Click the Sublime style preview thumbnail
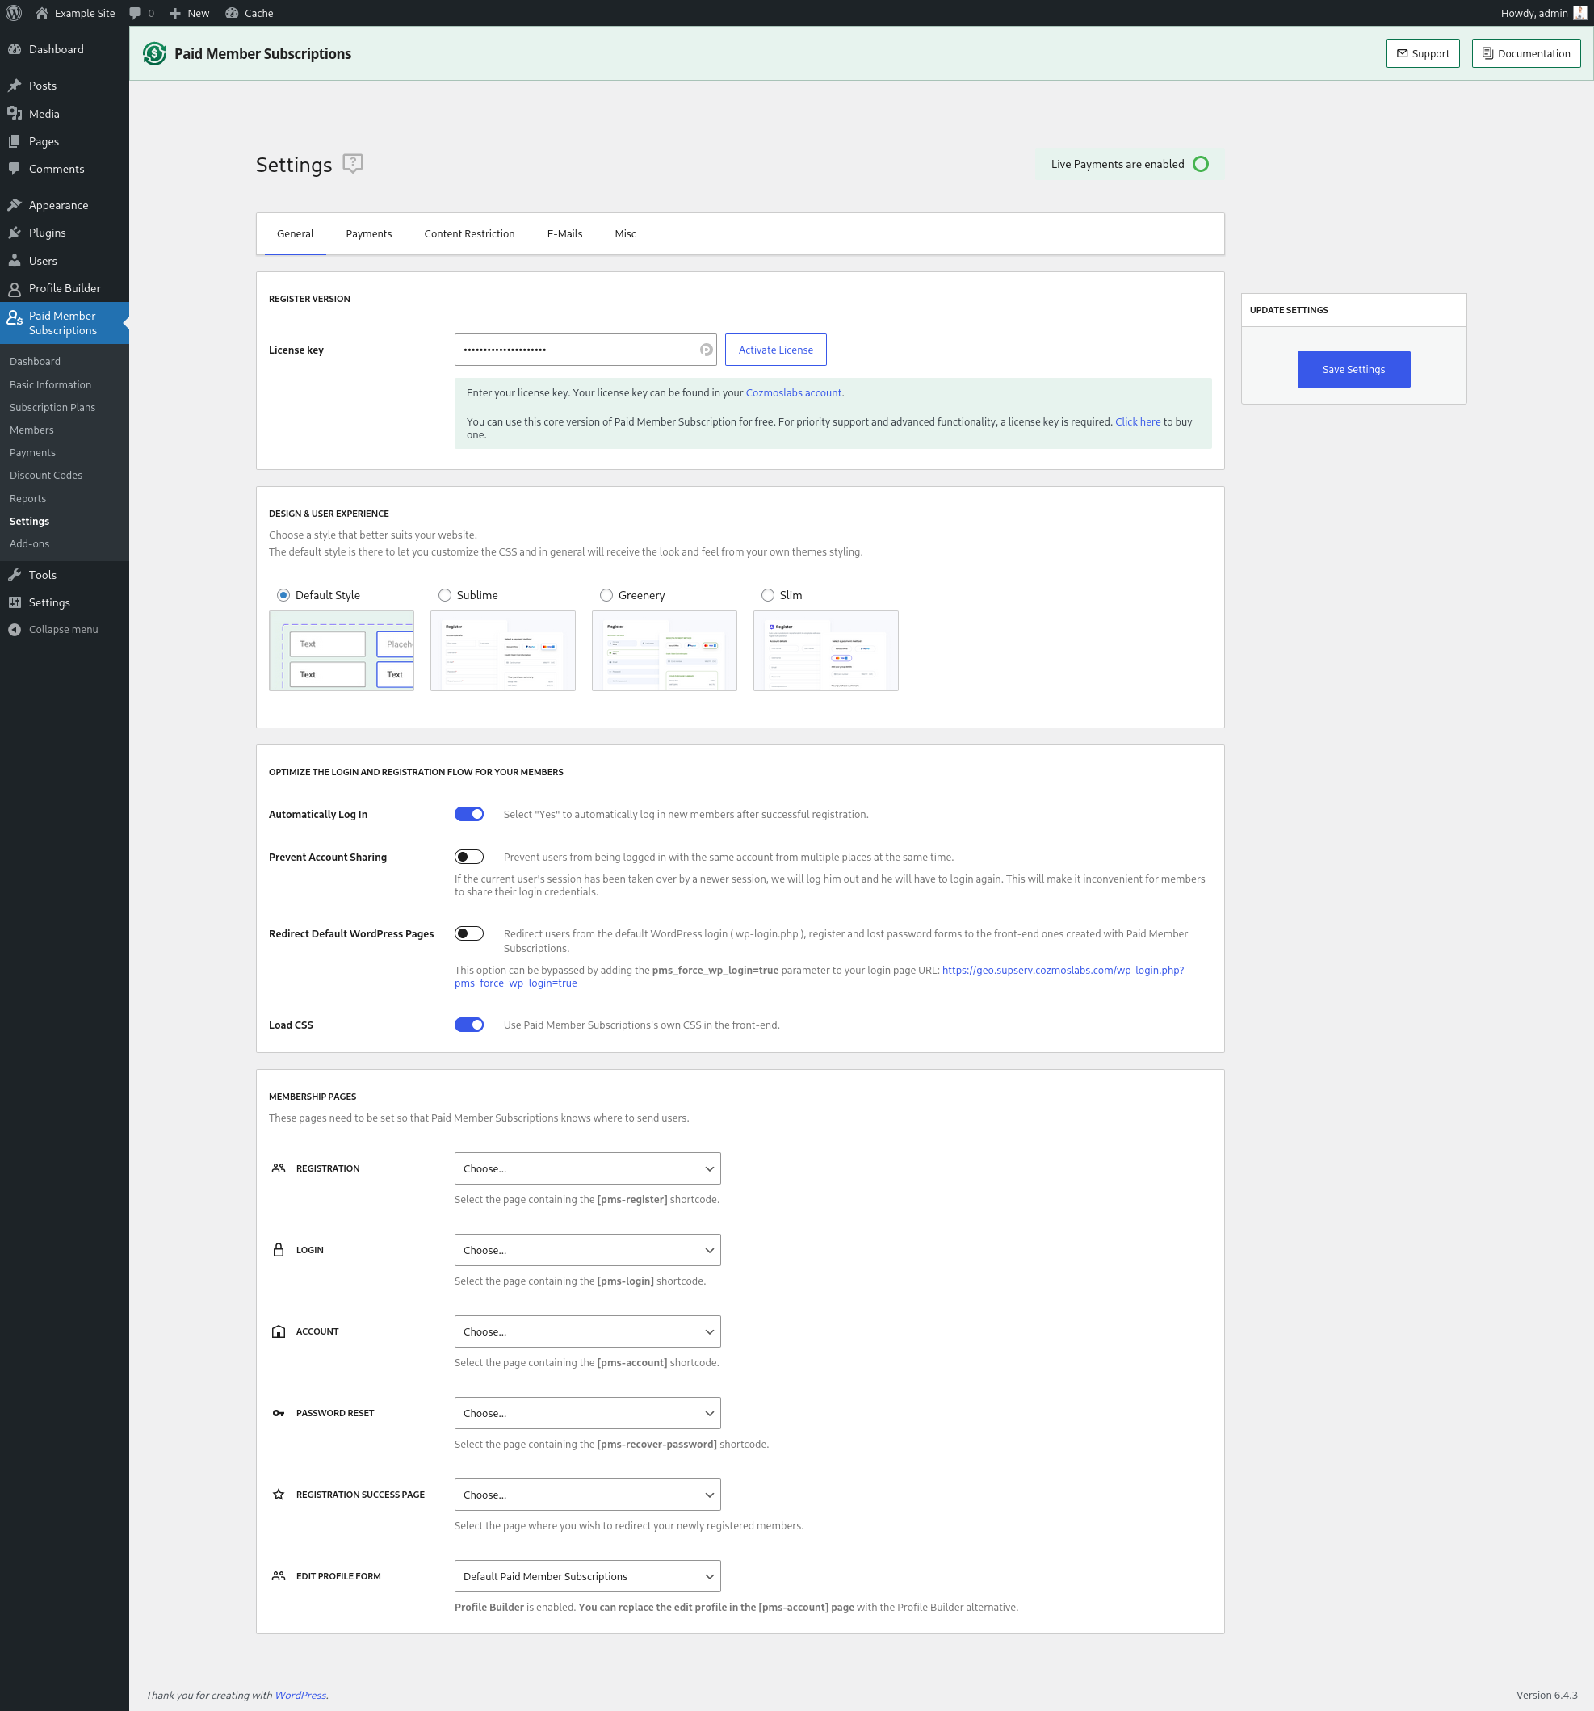1594x1711 pixels. tap(502, 651)
